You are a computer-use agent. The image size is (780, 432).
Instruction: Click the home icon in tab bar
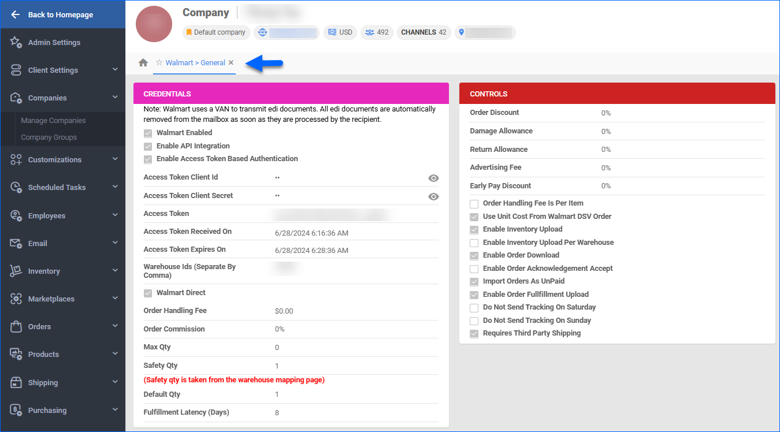pyautogui.click(x=143, y=63)
